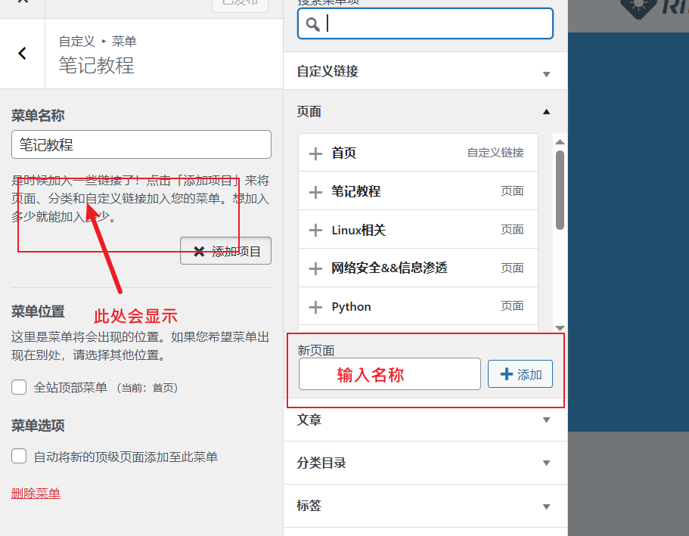Click plus icon next to Linux相关
The image size is (689, 536).
pyautogui.click(x=316, y=231)
